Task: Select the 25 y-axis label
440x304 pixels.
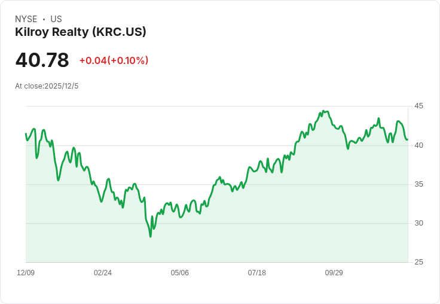Action: click(x=419, y=262)
